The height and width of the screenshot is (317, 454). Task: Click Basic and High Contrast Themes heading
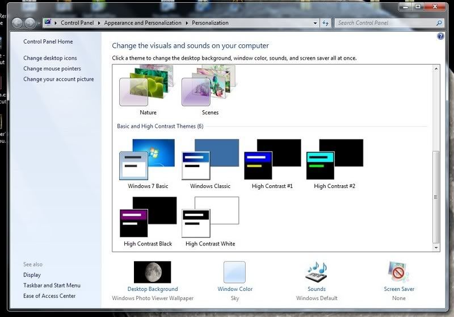tap(160, 126)
